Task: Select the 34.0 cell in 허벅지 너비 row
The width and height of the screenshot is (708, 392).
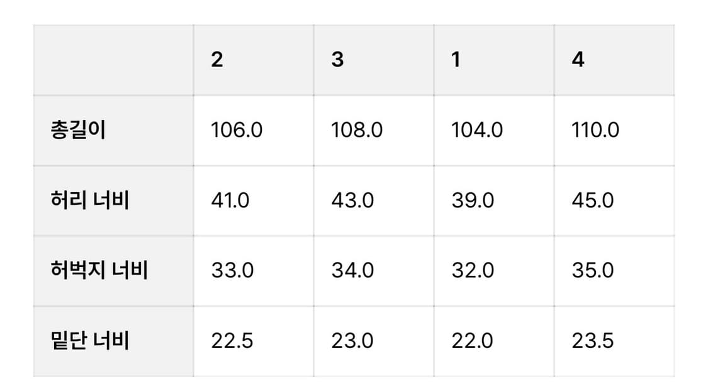Action: point(352,271)
